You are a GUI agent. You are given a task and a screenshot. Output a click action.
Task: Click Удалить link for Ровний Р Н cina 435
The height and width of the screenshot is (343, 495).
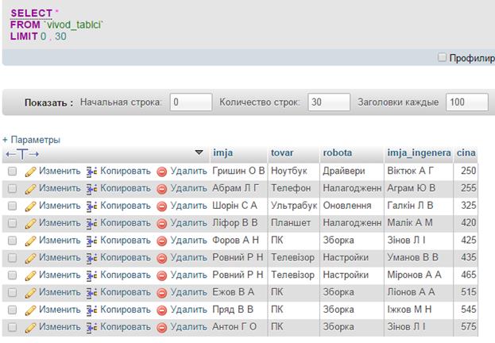188,257
